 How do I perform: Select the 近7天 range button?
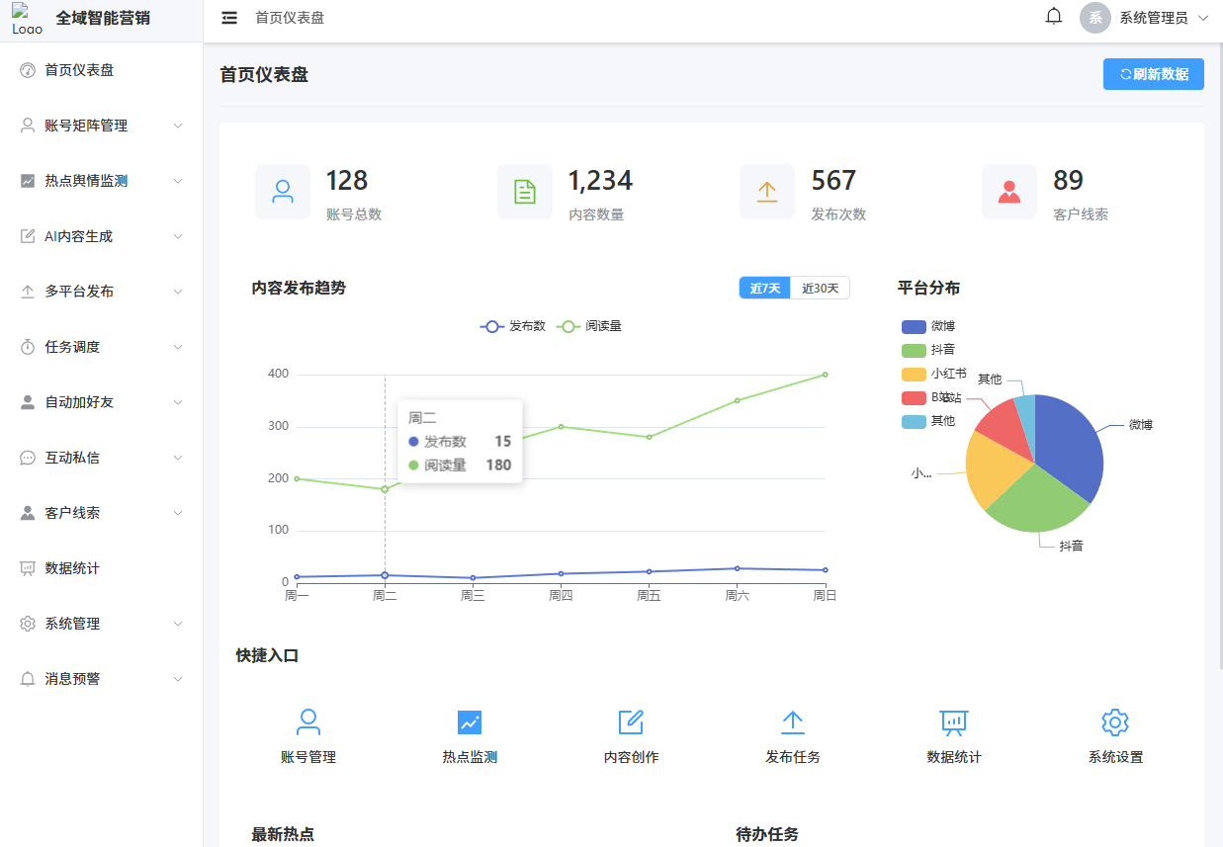(x=764, y=288)
